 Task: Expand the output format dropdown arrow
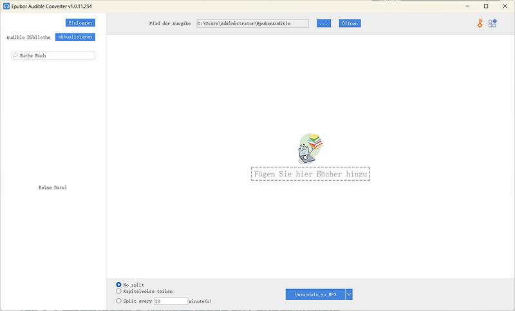(x=349, y=294)
